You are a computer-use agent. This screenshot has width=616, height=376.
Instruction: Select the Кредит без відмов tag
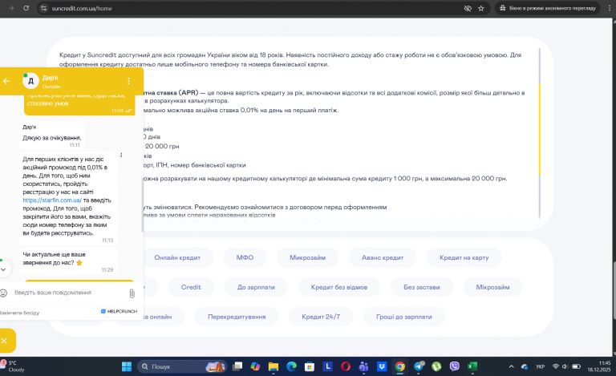click(x=339, y=287)
